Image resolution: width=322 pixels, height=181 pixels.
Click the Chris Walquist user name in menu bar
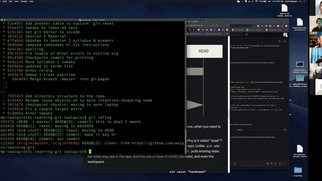point(291,1)
